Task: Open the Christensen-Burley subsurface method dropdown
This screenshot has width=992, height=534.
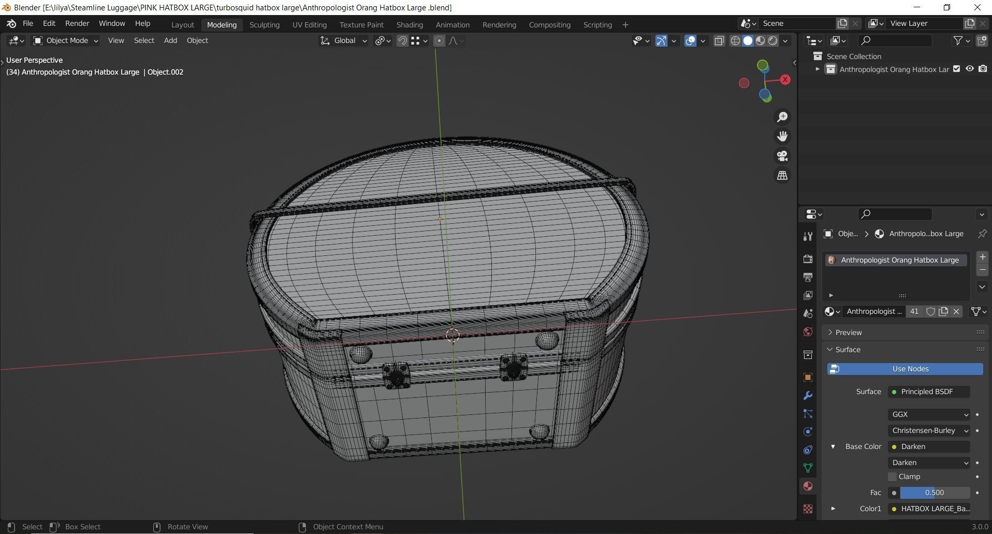Action: click(x=929, y=430)
